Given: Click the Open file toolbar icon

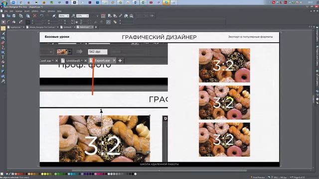Looking at the screenshot, I should pyautogui.click(x=8, y=16).
